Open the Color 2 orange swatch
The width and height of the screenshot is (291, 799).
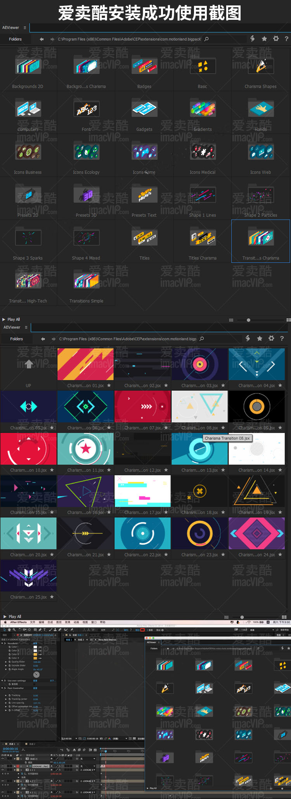[x=35, y=654]
